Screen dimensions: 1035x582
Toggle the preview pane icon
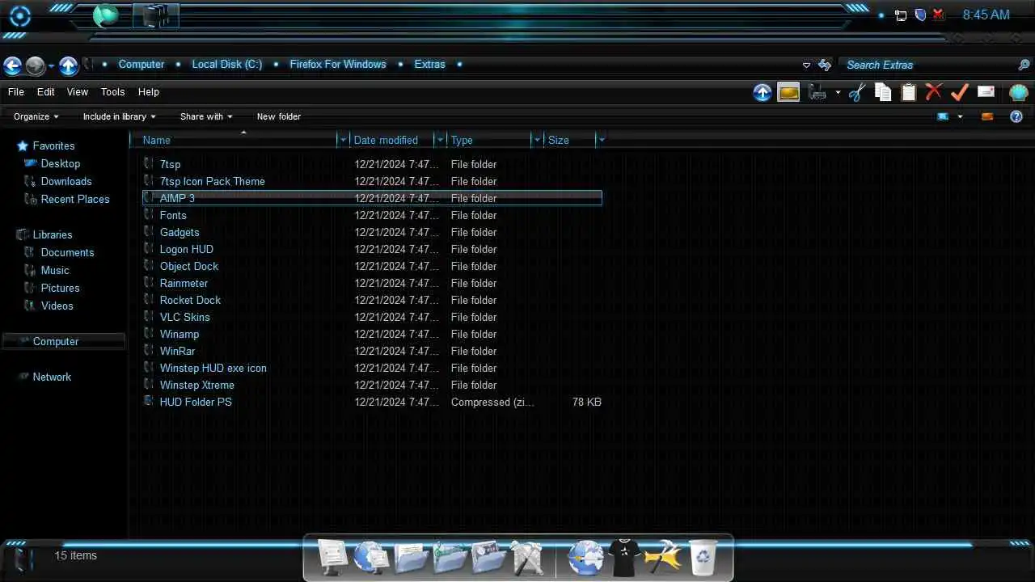point(987,116)
